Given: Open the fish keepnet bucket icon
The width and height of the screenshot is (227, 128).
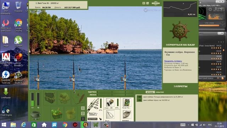Looking at the screenshot, I should click(71, 113).
